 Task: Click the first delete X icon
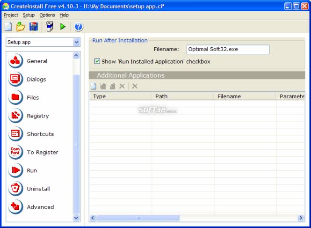[122, 86]
